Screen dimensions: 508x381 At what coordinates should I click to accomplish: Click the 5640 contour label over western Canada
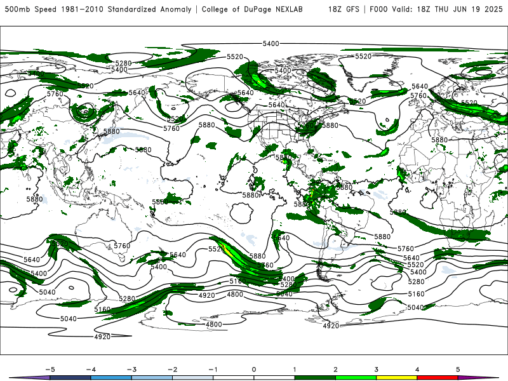(245, 93)
